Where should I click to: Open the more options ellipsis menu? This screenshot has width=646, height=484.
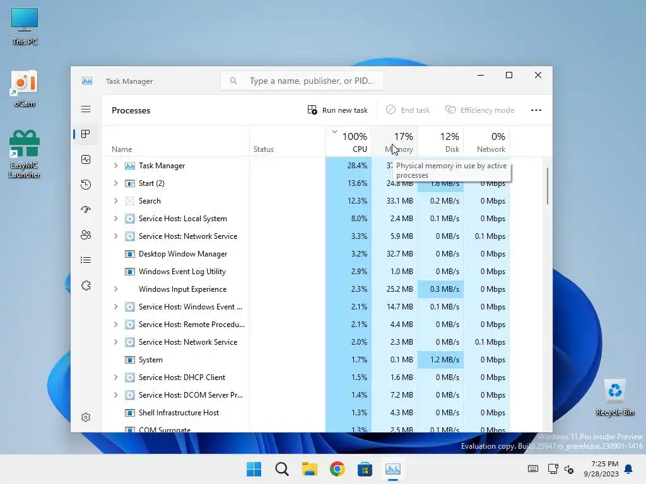click(x=536, y=110)
